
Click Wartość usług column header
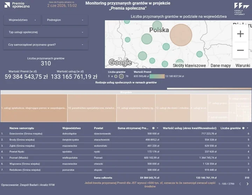pos(190,128)
